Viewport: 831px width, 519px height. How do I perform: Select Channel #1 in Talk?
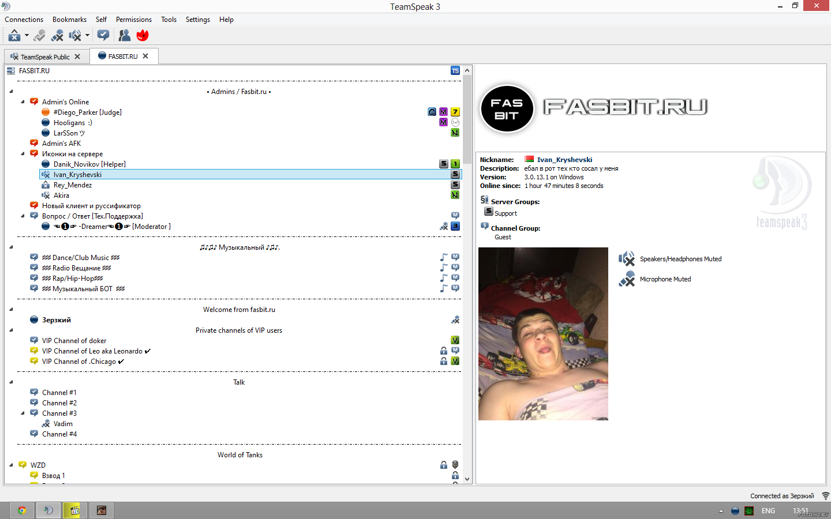(x=59, y=393)
